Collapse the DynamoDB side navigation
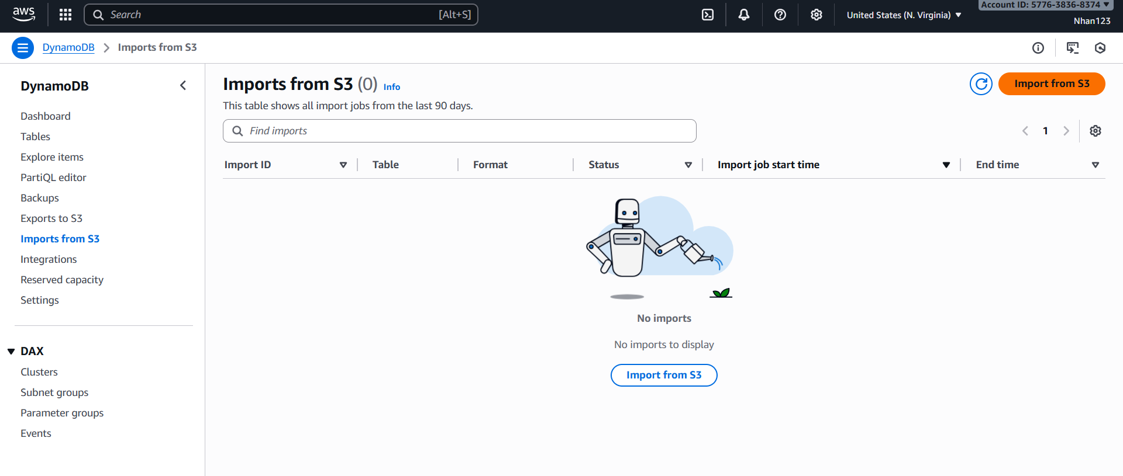 pos(183,86)
